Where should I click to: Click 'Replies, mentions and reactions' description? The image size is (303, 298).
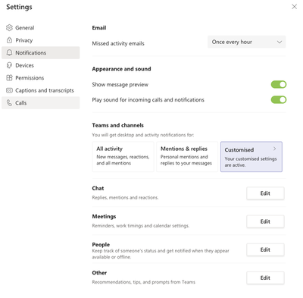click(x=125, y=198)
